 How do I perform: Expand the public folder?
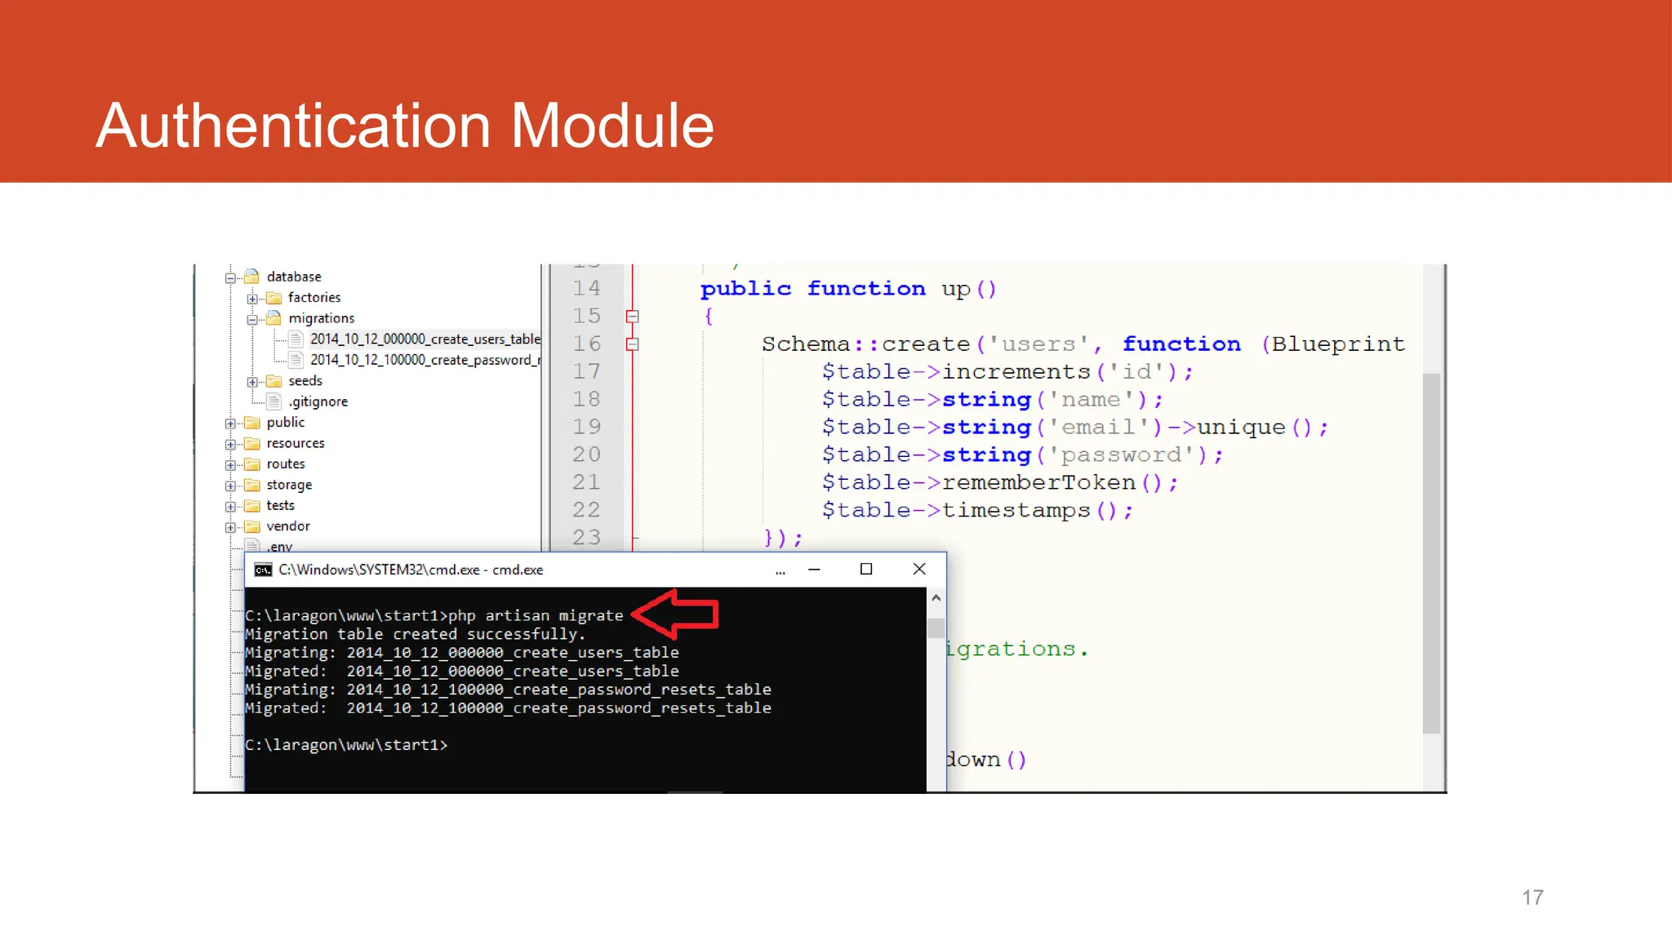coord(230,423)
